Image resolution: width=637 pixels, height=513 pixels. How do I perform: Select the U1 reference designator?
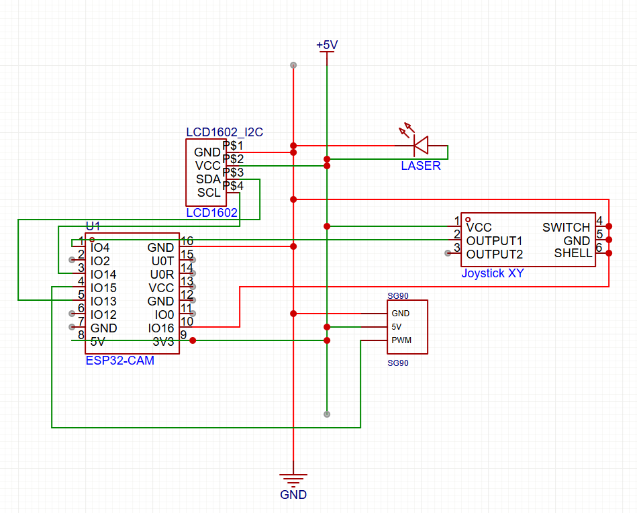[93, 227]
